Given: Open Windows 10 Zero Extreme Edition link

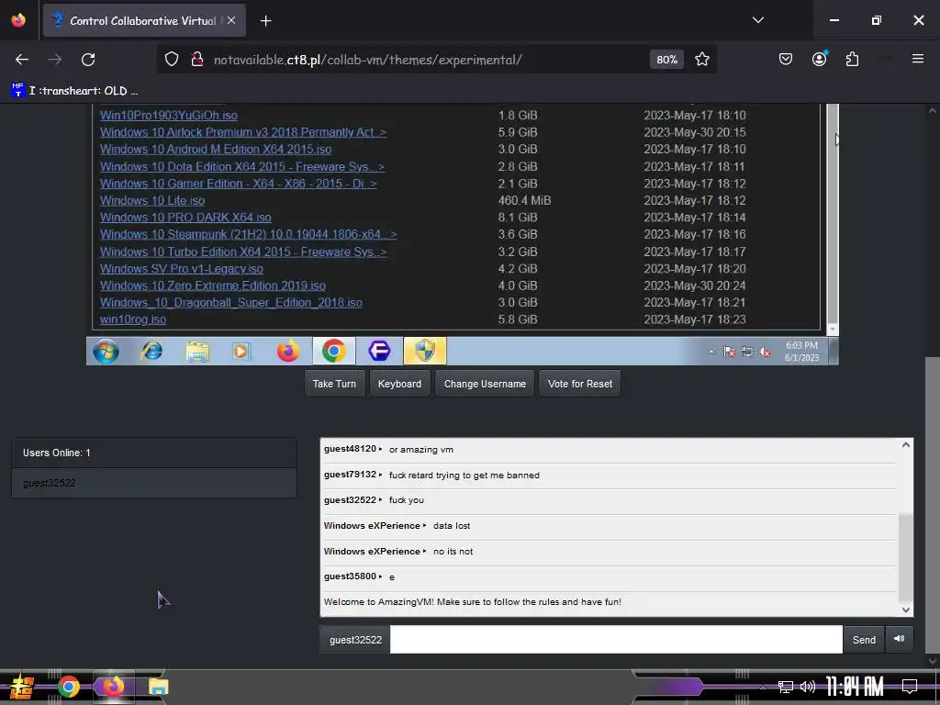Looking at the screenshot, I should 212,285.
